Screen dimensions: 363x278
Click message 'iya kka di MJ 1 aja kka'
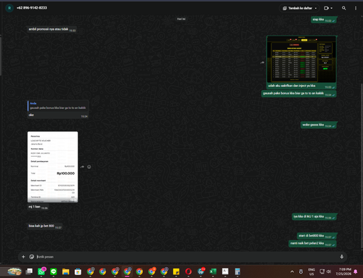tap(314, 216)
